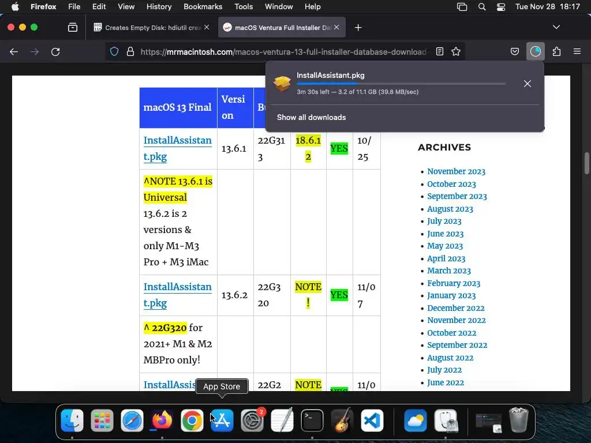Open the August 2023 archive link
591x443 pixels.
coord(450,209)
